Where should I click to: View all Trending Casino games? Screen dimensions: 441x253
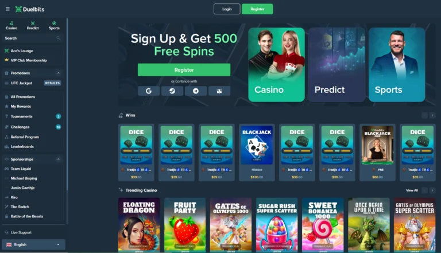point(412,190)
